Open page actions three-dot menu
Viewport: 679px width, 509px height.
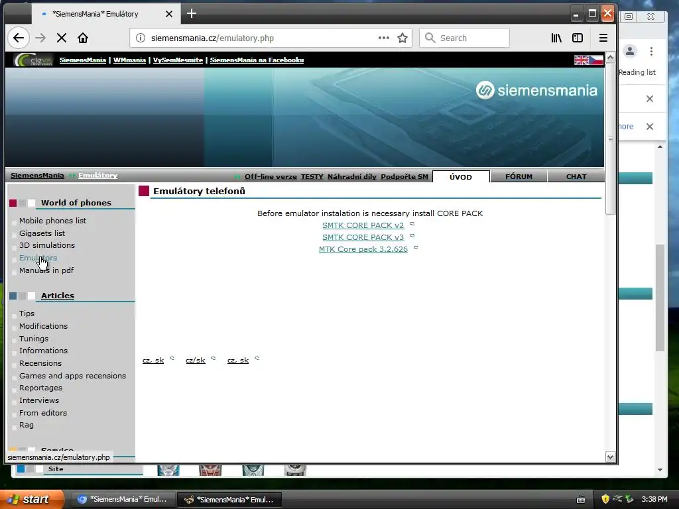coord(384,38)
